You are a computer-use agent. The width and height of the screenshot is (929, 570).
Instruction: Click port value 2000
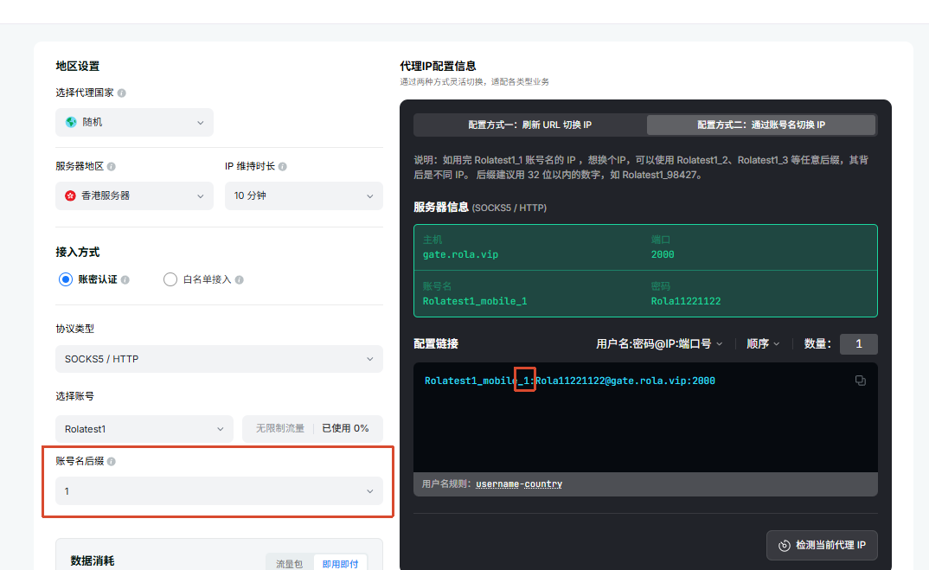point(663,254)
